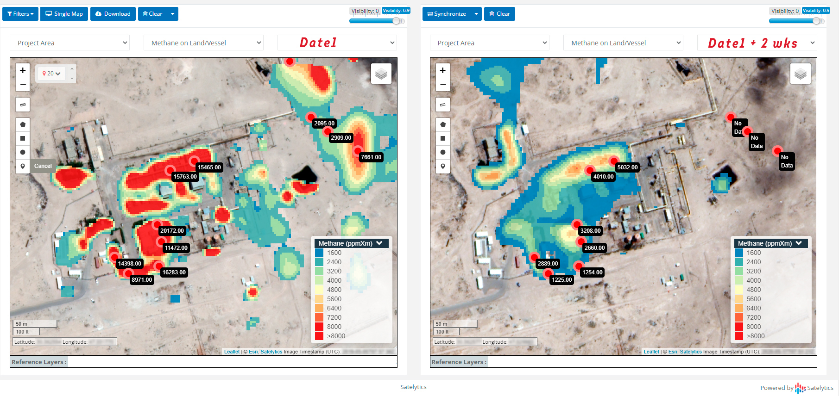
Task: Open Methane on Land/Vessel dropdown above Date1 map
Action: (x=203, y=43)
